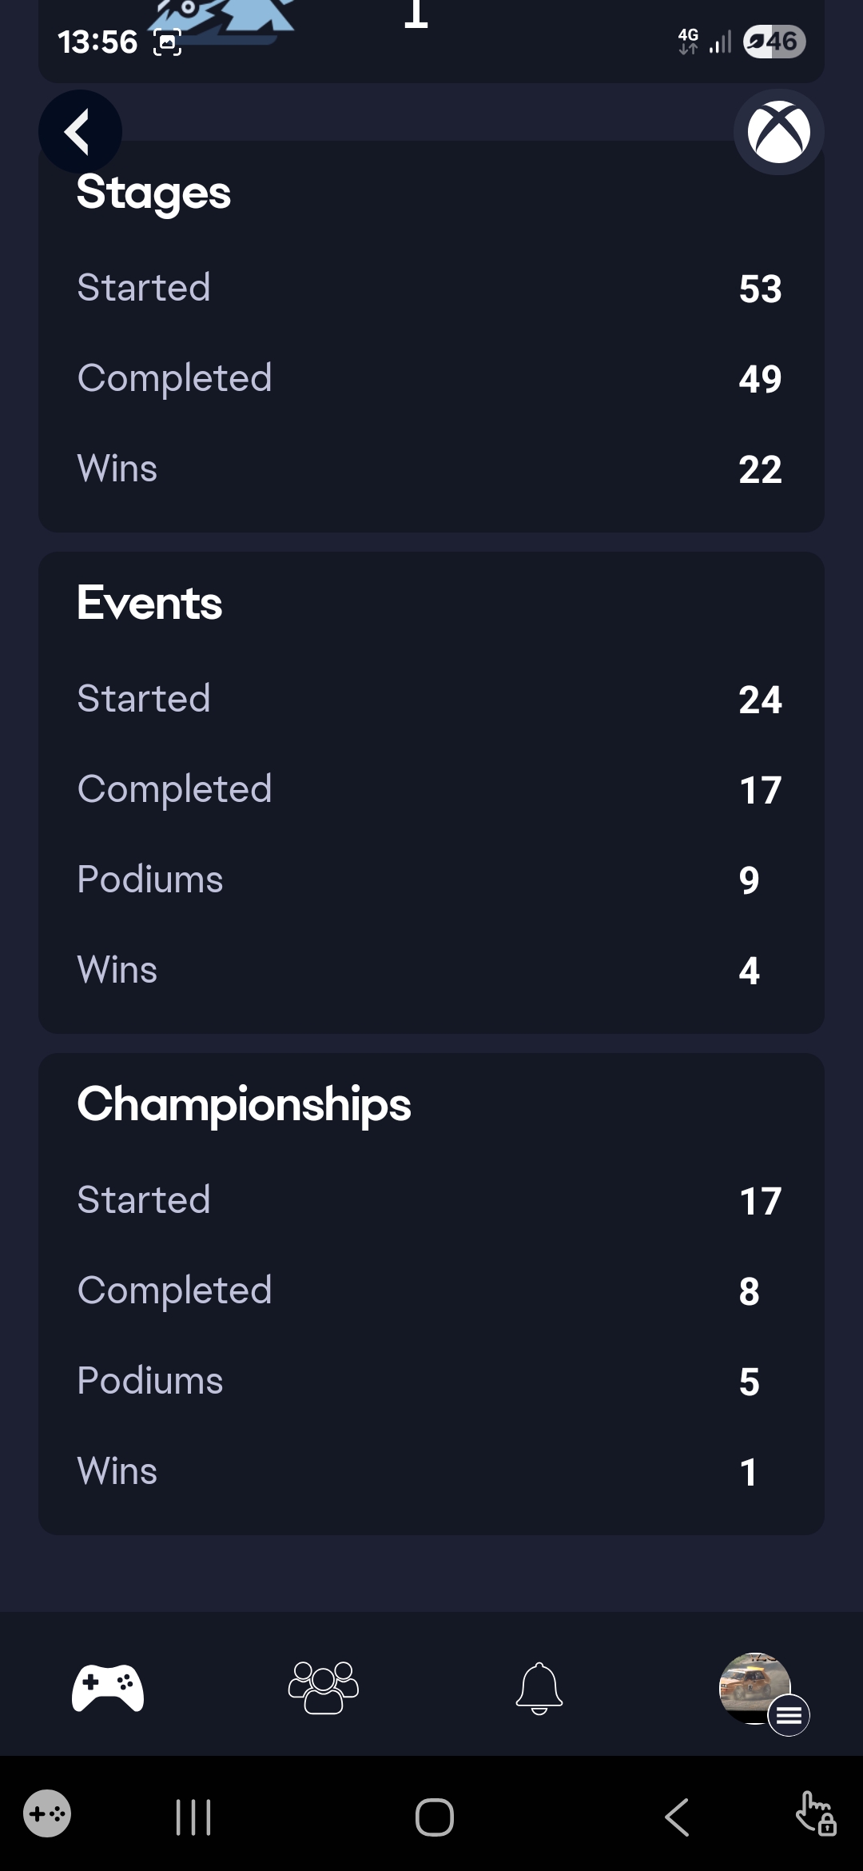Tap Android home button
Viewport: 863px width, 1871px height.
(435, 1817)
